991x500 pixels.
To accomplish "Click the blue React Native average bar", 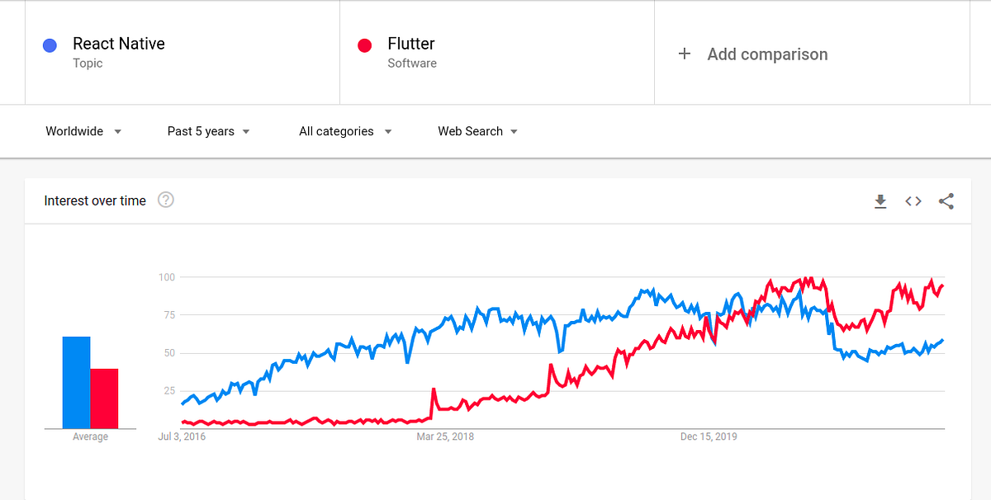I will [76, 383].
